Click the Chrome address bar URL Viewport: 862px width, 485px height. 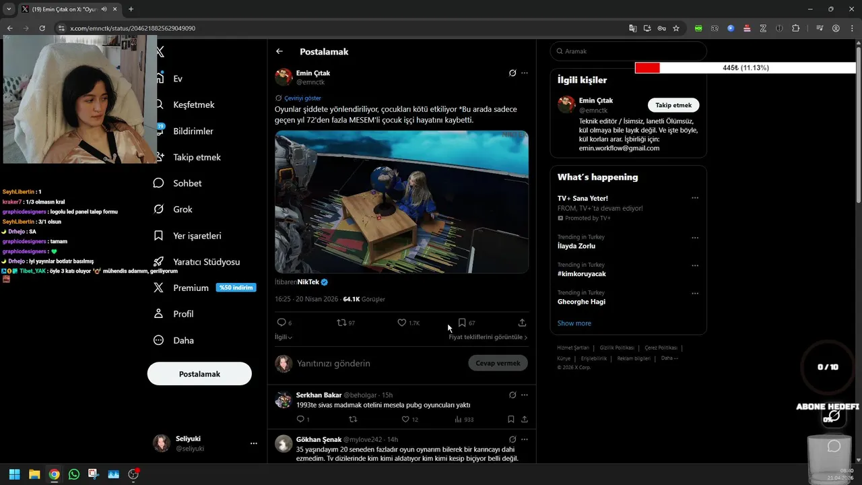pyautogui.click(x=133, y=28)
